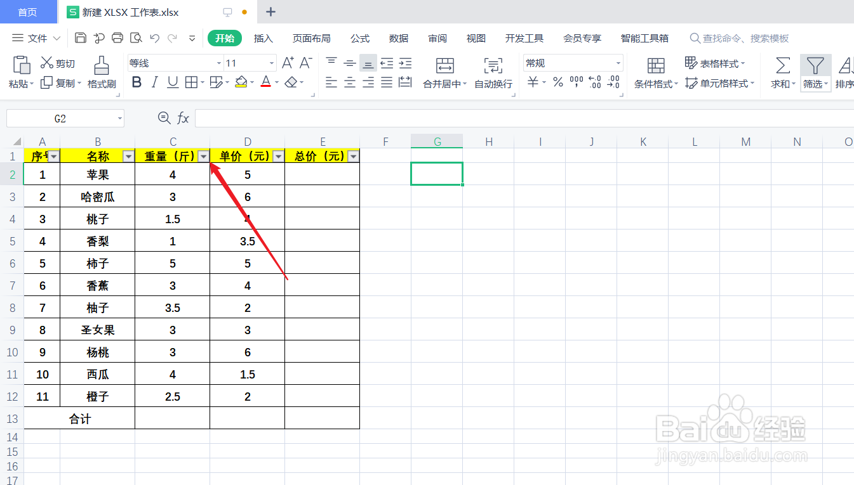Open the filter arrow on 名称 column
The width and height of the screenshot is (854, 485).
[x=129, y=155]
